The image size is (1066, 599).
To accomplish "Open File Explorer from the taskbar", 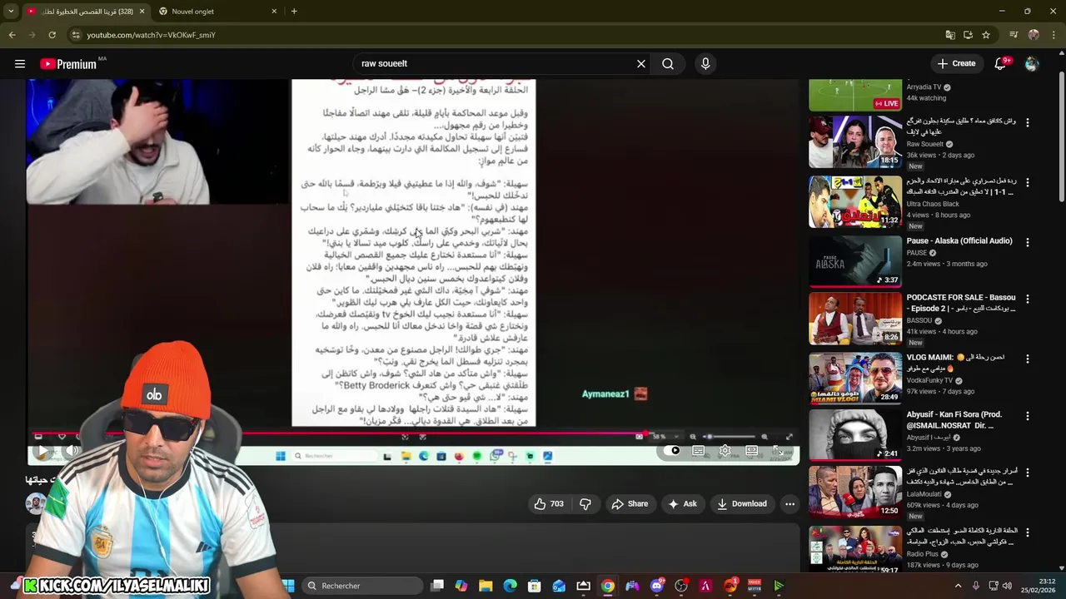I will click(x=486, y=586).
